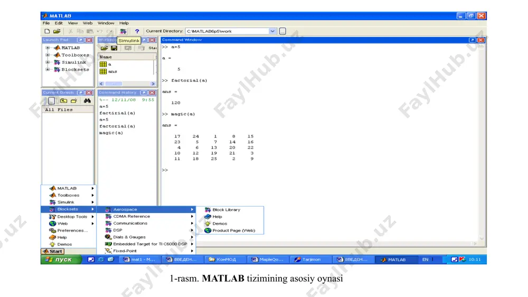Undock the Current Directory panel

pos(81,92)
